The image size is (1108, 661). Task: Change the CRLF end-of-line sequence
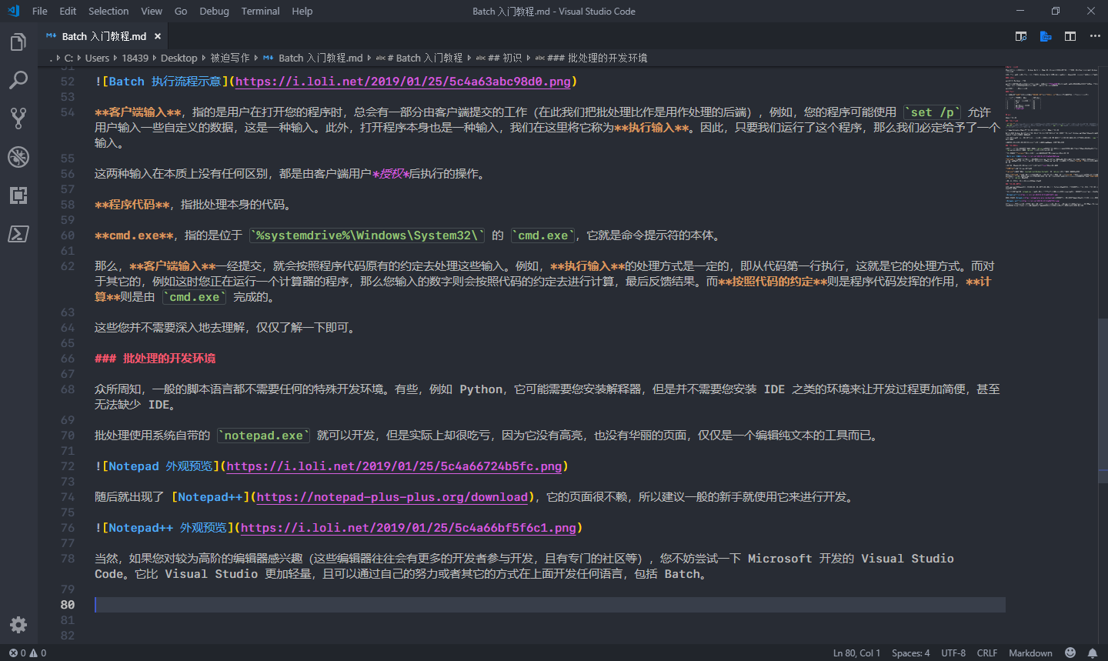point(987,653)
